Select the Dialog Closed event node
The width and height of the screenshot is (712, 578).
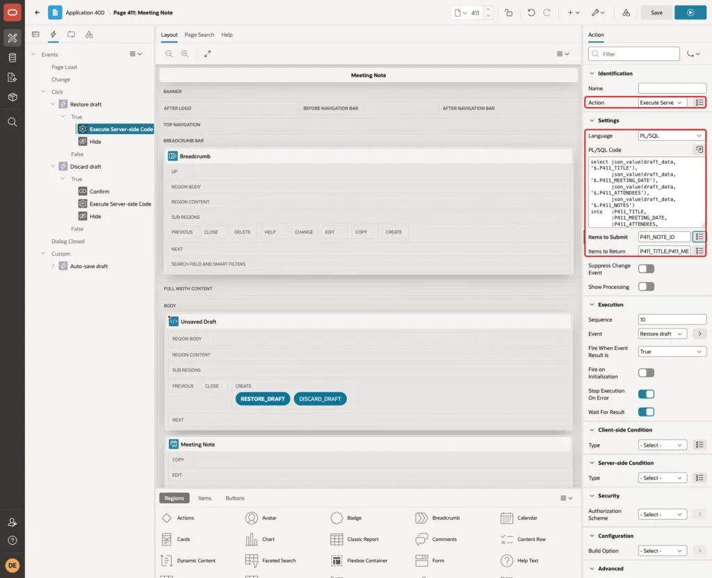coord(67,241)
